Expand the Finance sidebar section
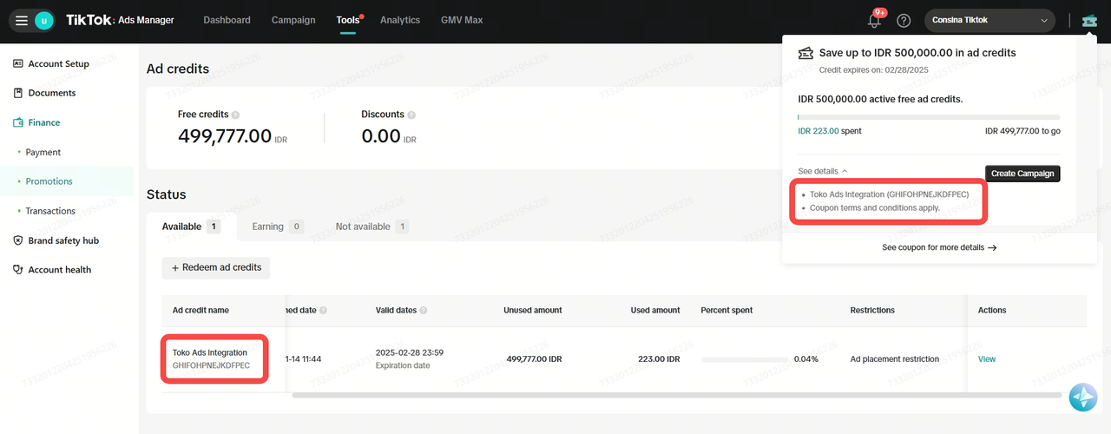Screen dimensions: 1111x434 pyautogui.click(x=43, y=122)
